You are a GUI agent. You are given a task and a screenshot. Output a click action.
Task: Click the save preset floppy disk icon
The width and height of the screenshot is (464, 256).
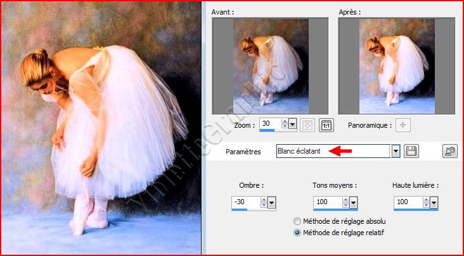[x=411, y=151]
